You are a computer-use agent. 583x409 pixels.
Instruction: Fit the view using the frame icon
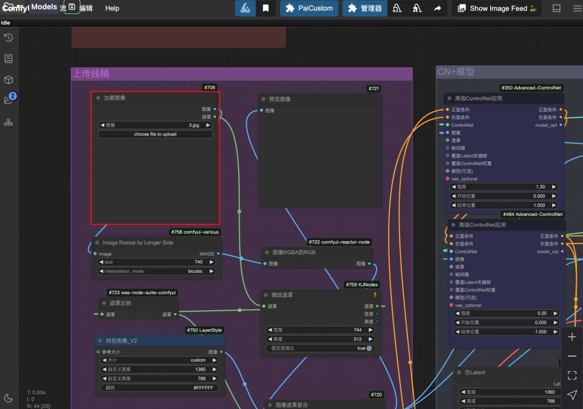(x=572, y=376)
